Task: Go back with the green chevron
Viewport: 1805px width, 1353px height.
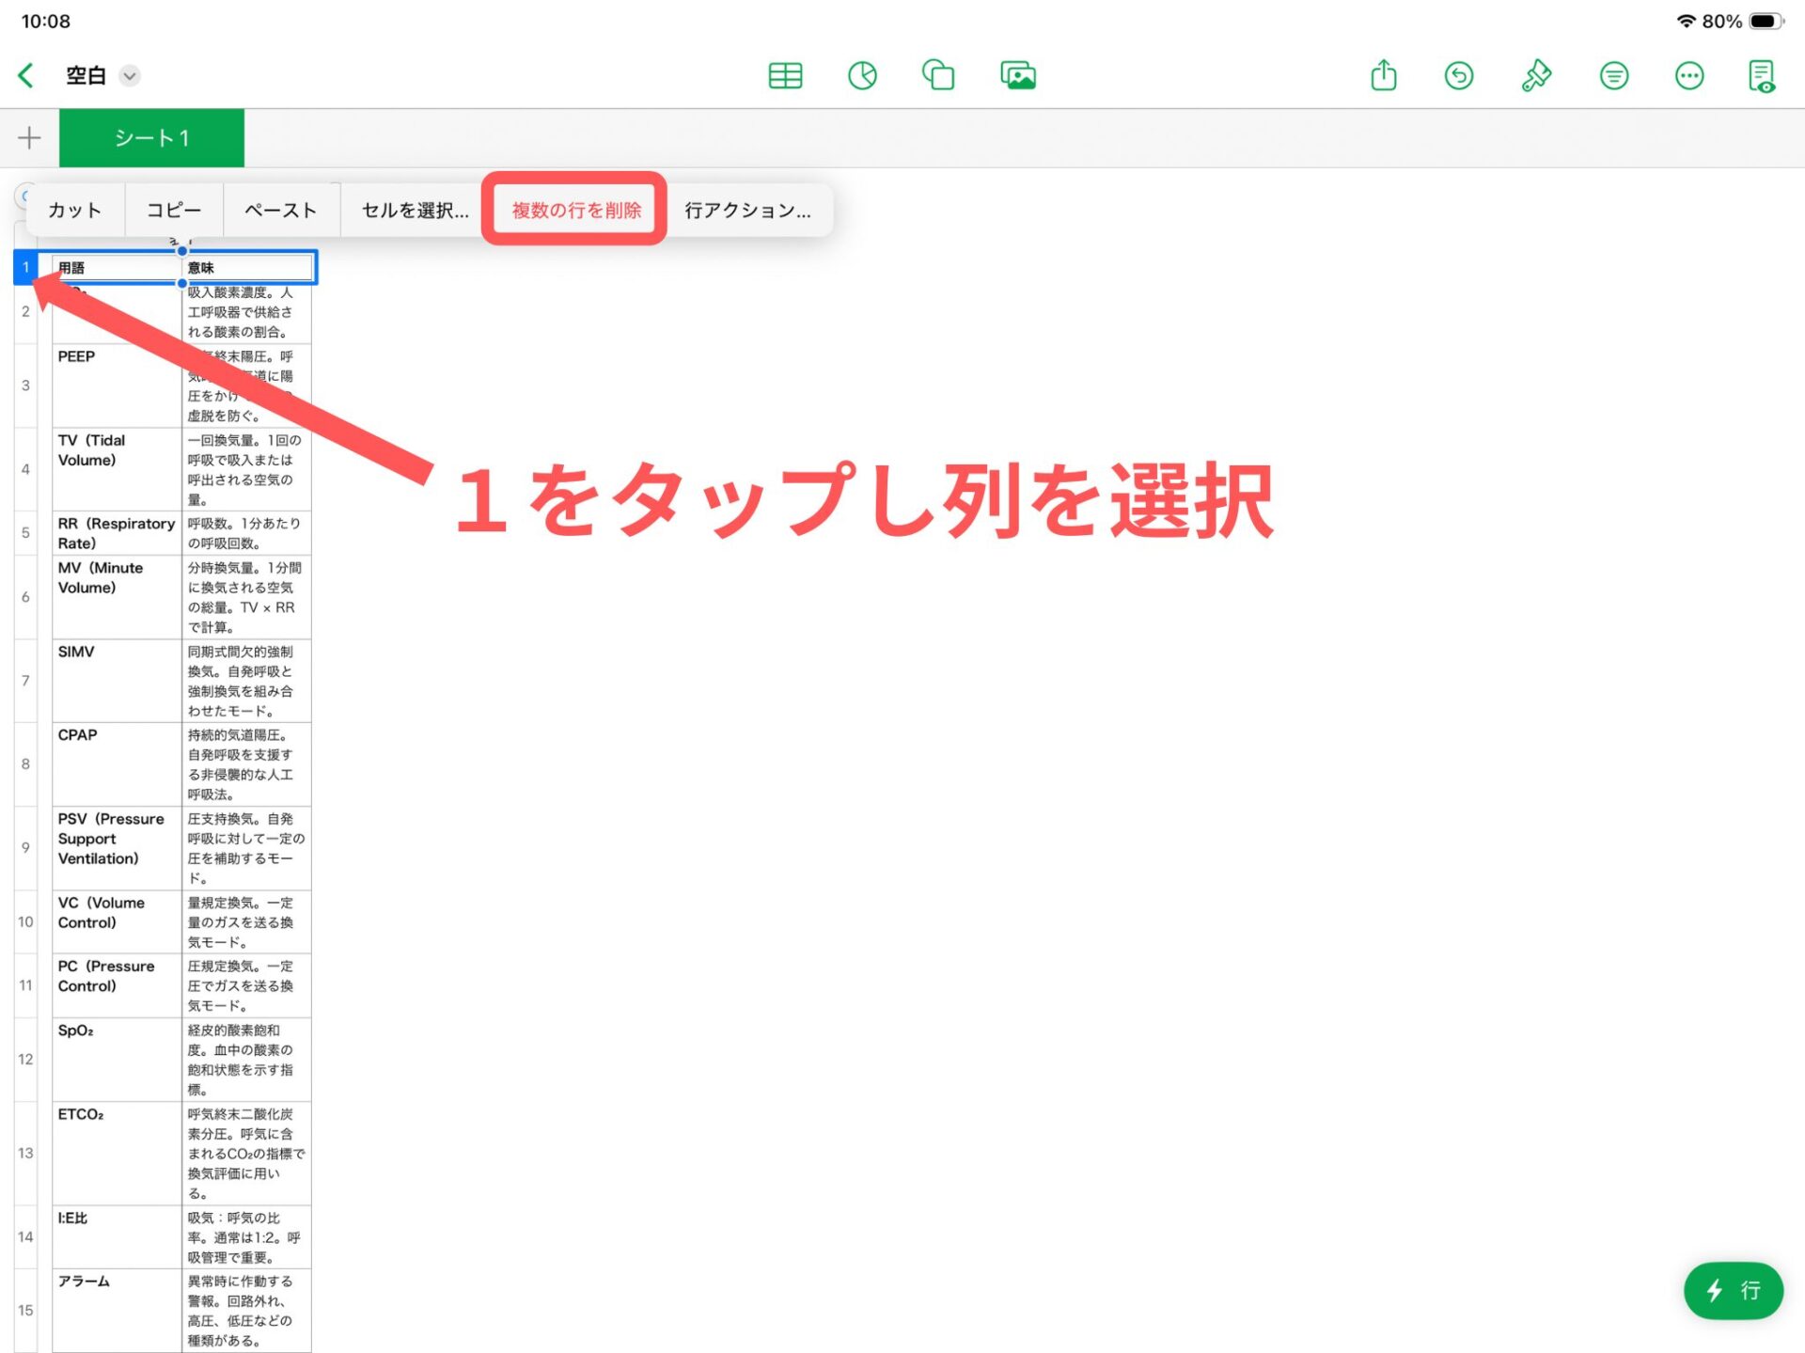Action: pos(26,75)
